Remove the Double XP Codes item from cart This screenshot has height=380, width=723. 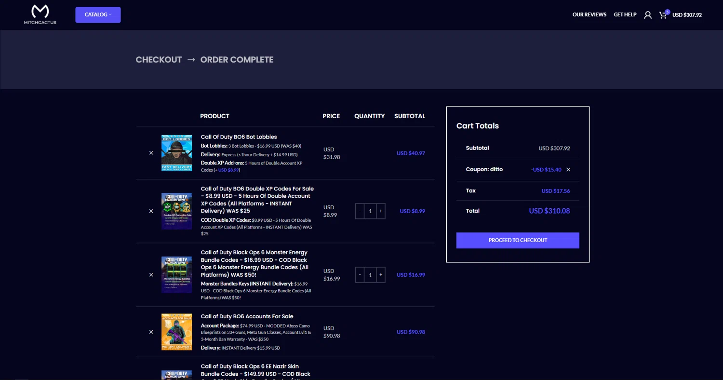pyautogui.click(x=151, y=211)
